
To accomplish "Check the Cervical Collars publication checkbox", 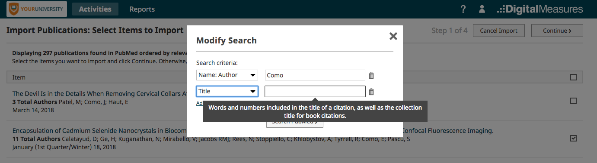I will [x=573, y=101].
